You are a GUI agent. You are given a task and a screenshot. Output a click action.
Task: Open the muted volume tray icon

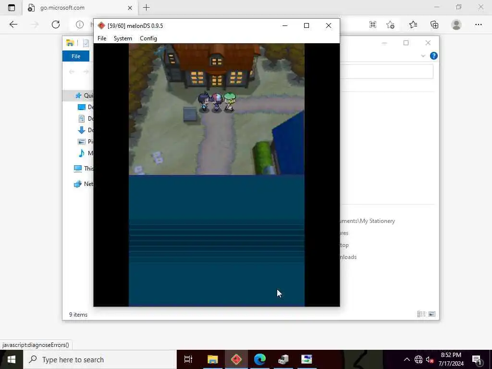430,359
